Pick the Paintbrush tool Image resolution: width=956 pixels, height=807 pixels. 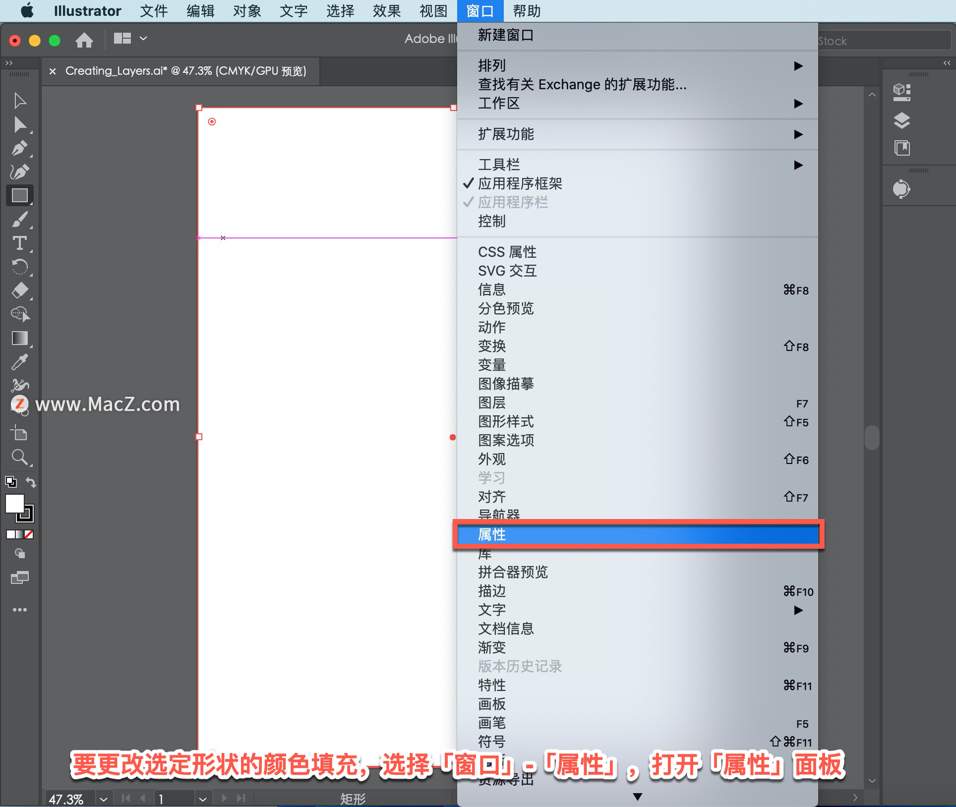(19, 220)
